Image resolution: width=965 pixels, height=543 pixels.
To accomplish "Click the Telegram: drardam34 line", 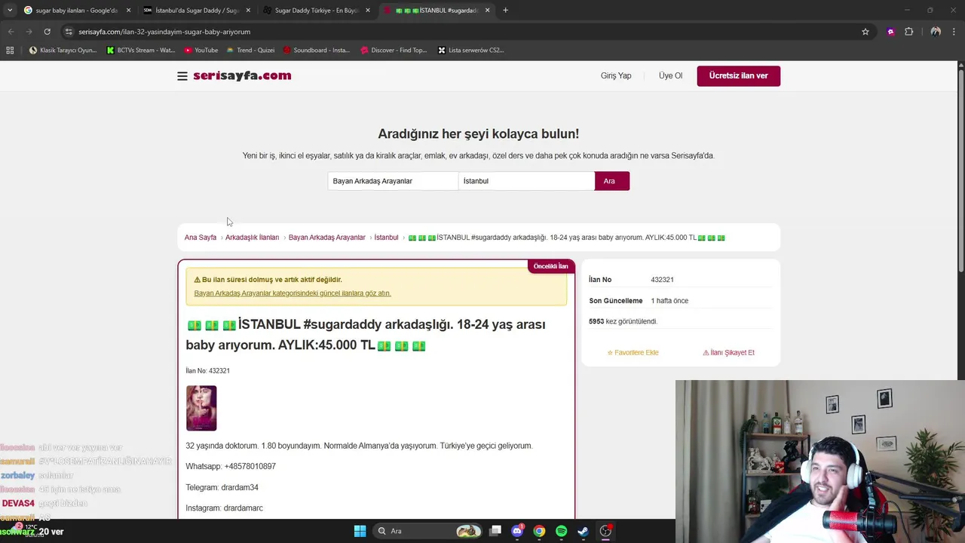I will click(222, 487).
